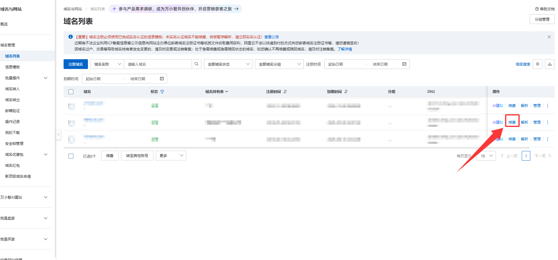Click the 请输入域名 search input field
Image resolution: width=558 pixels, height=260 pixels.
coord(158,64)
